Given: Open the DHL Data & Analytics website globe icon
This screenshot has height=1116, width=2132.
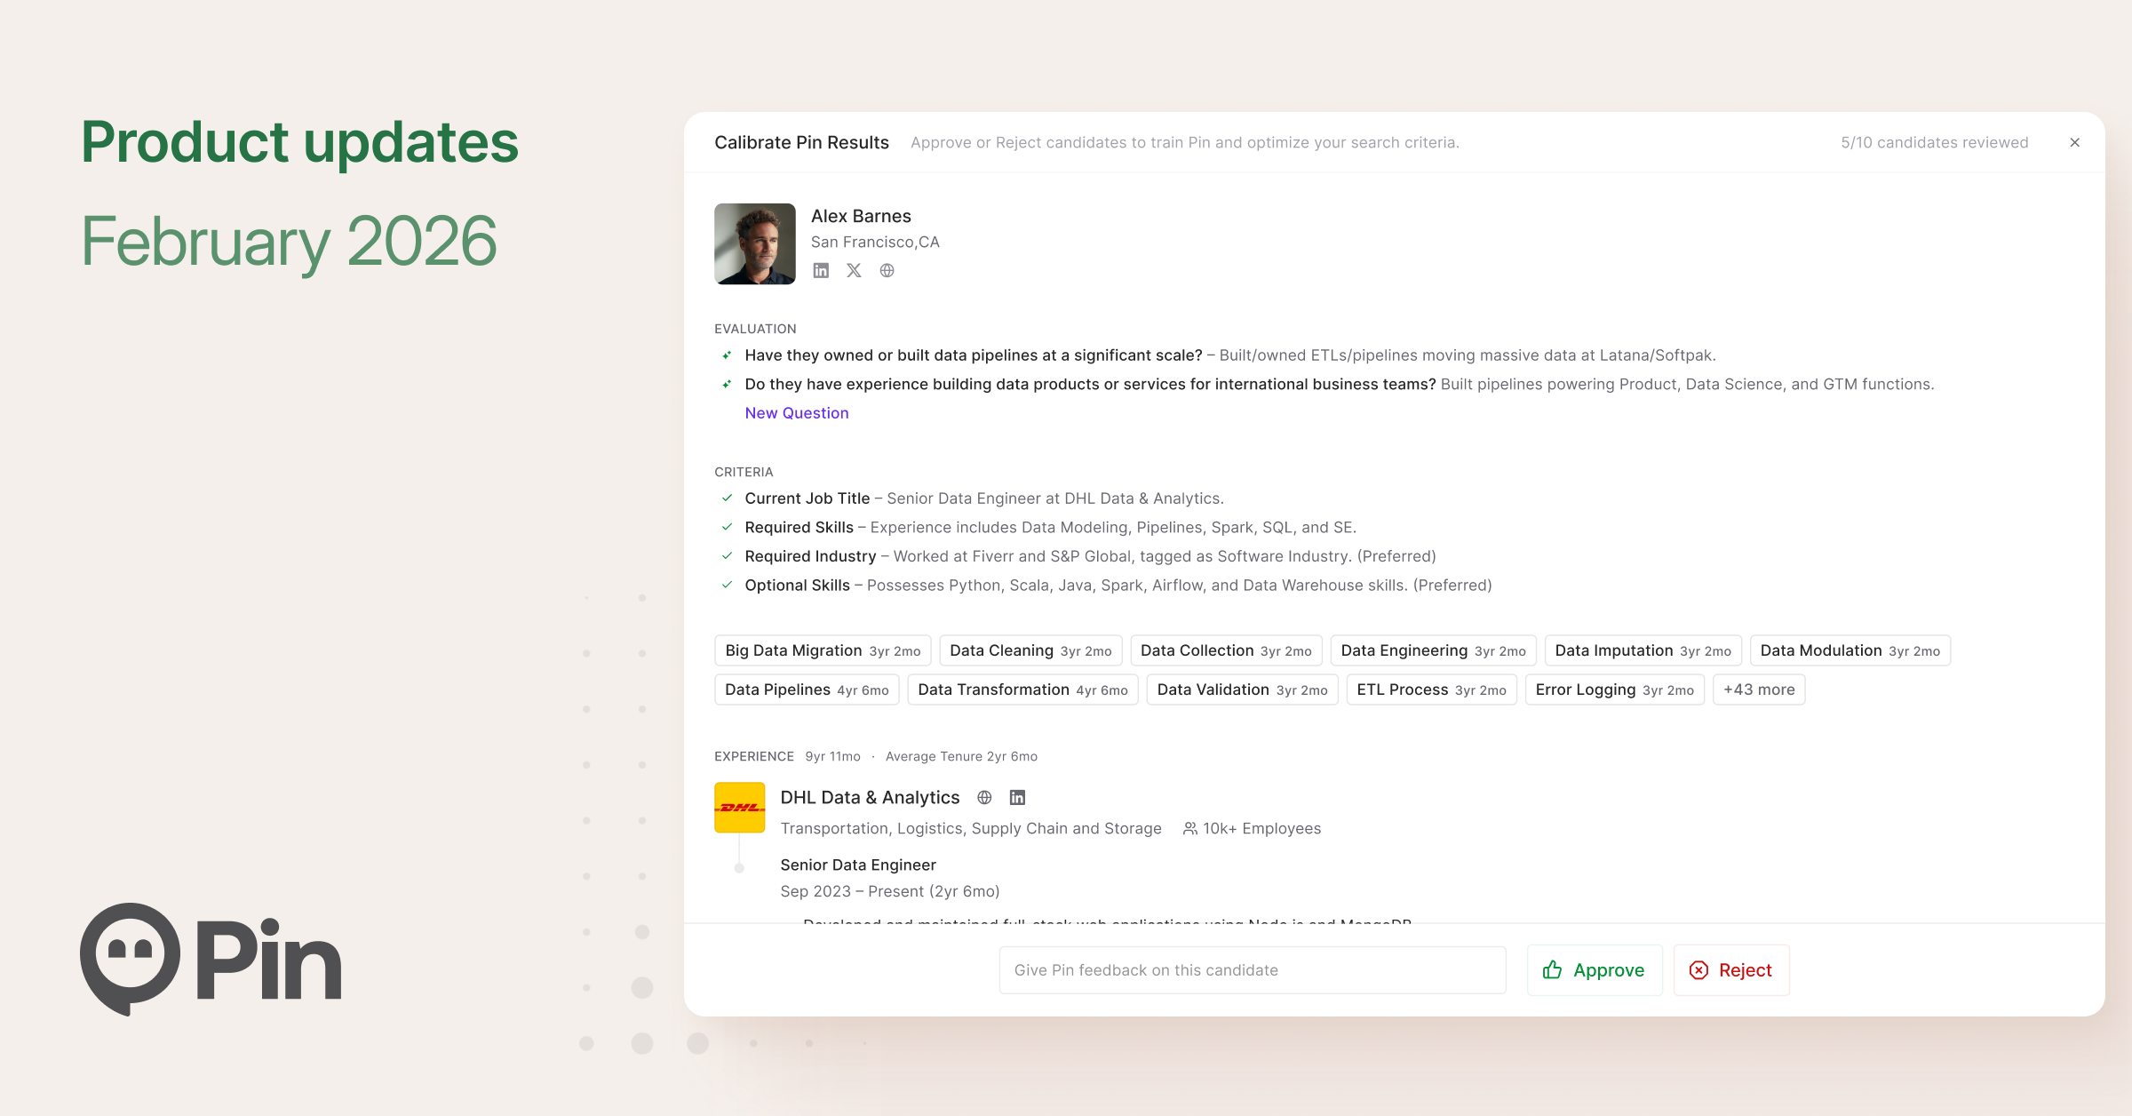Looking at the screenshot, I should [984, 797].
